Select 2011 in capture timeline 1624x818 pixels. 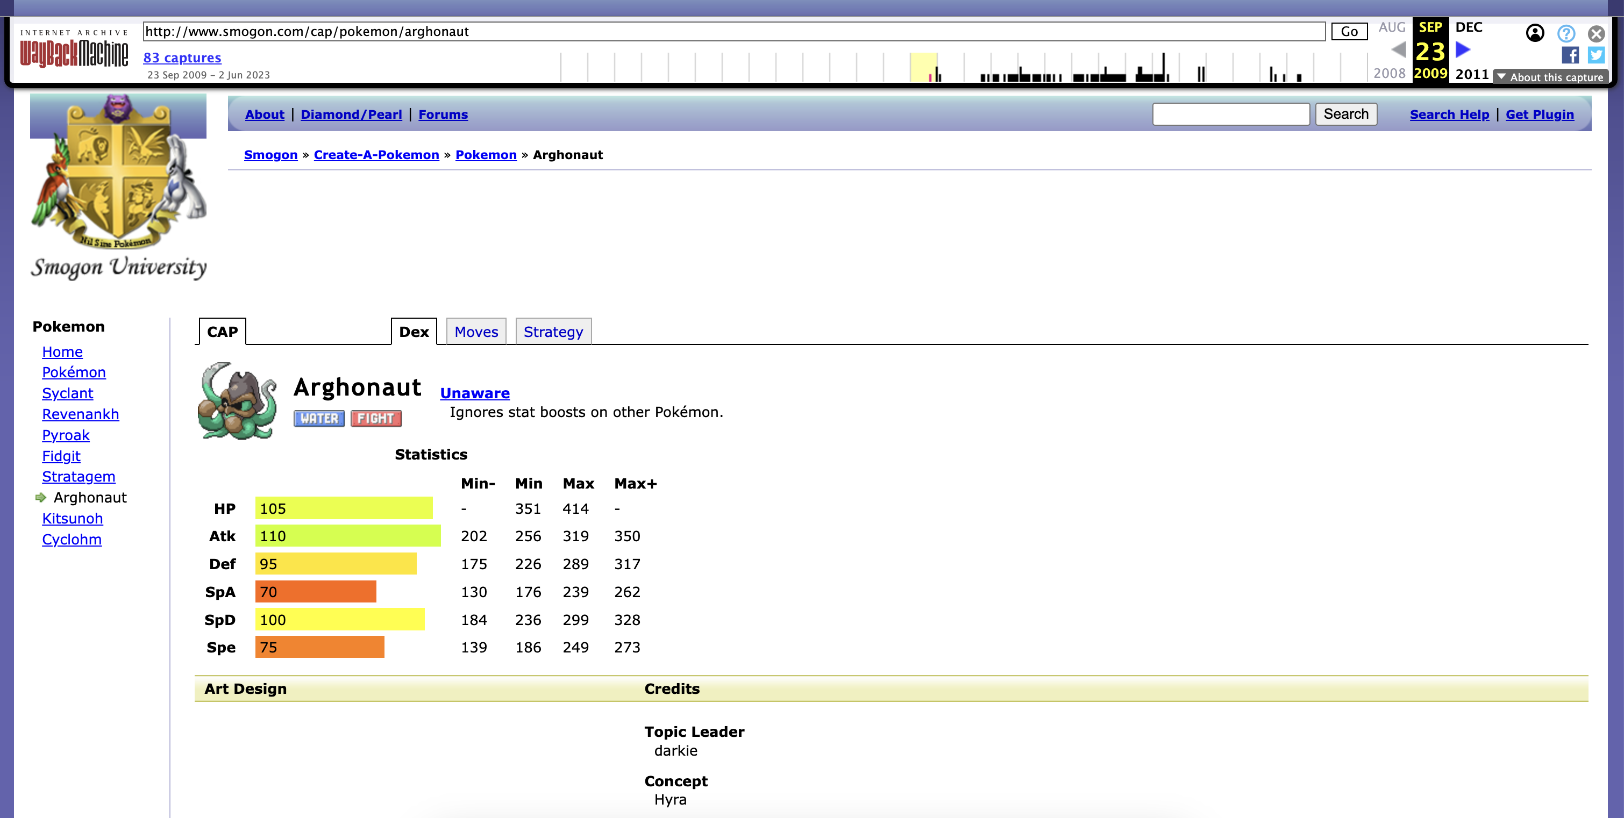pos(1471,74)
